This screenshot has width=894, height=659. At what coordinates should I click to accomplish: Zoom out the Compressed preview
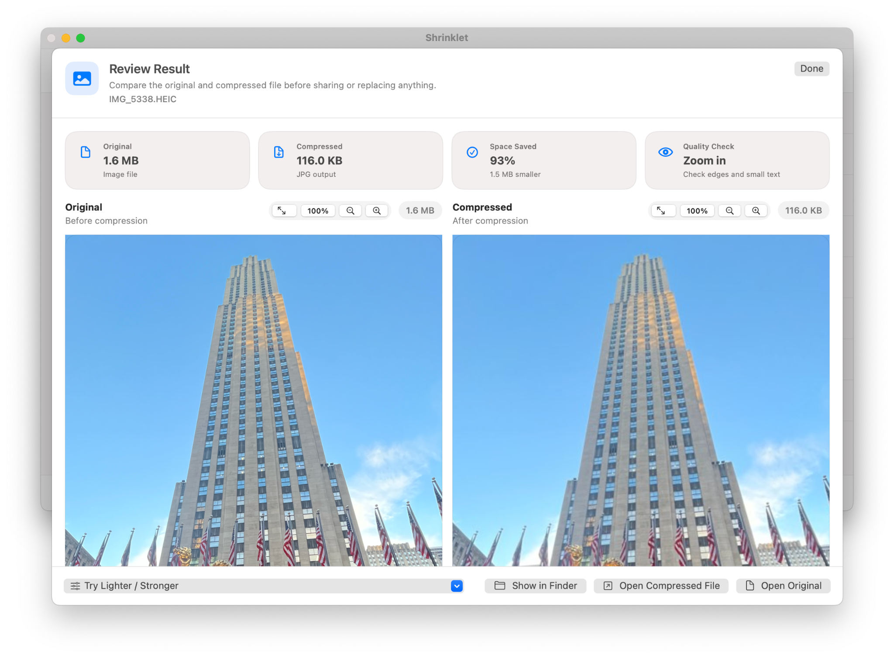pos(729,211)
